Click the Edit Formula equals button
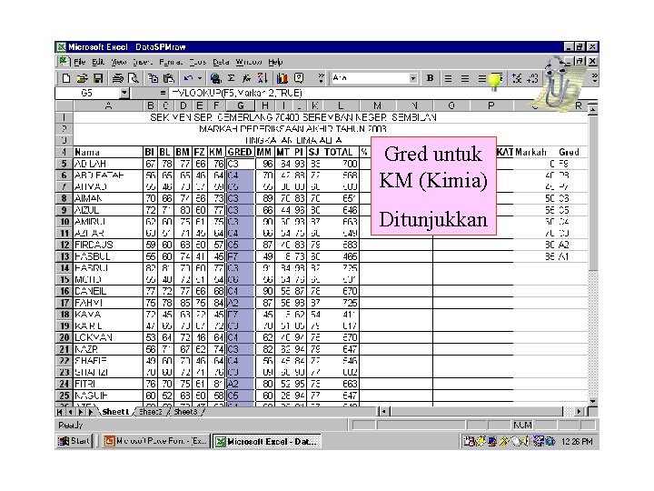 [x=163, y=93]
